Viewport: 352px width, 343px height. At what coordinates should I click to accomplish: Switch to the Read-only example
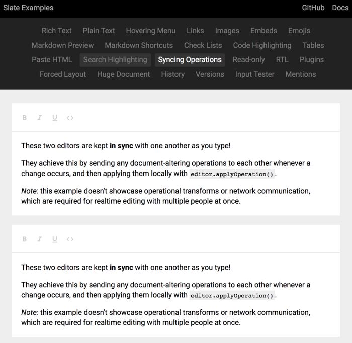tap(248, 60)
